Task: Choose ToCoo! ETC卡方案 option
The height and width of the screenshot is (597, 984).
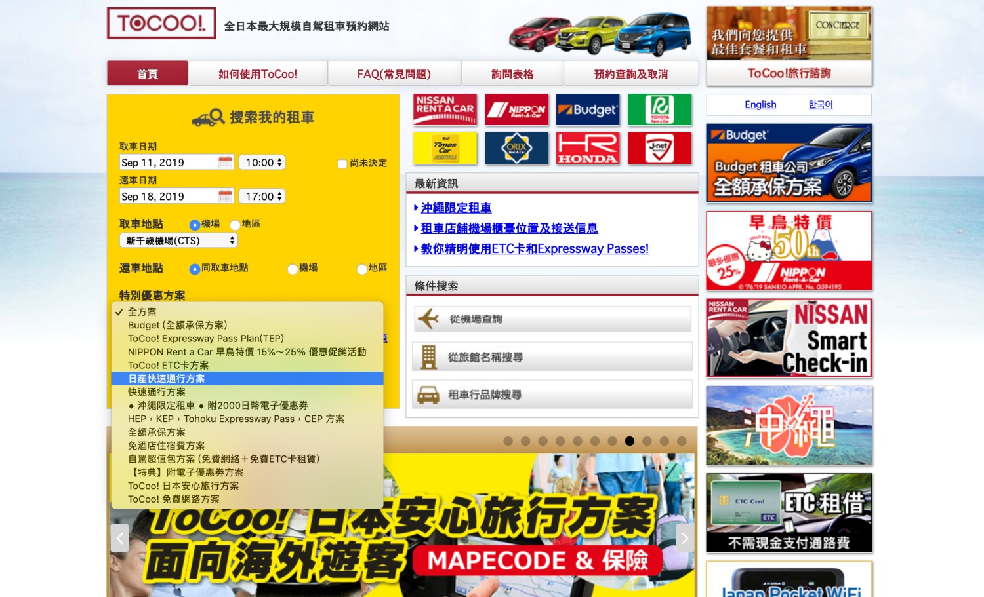Action: pos(247,366)
